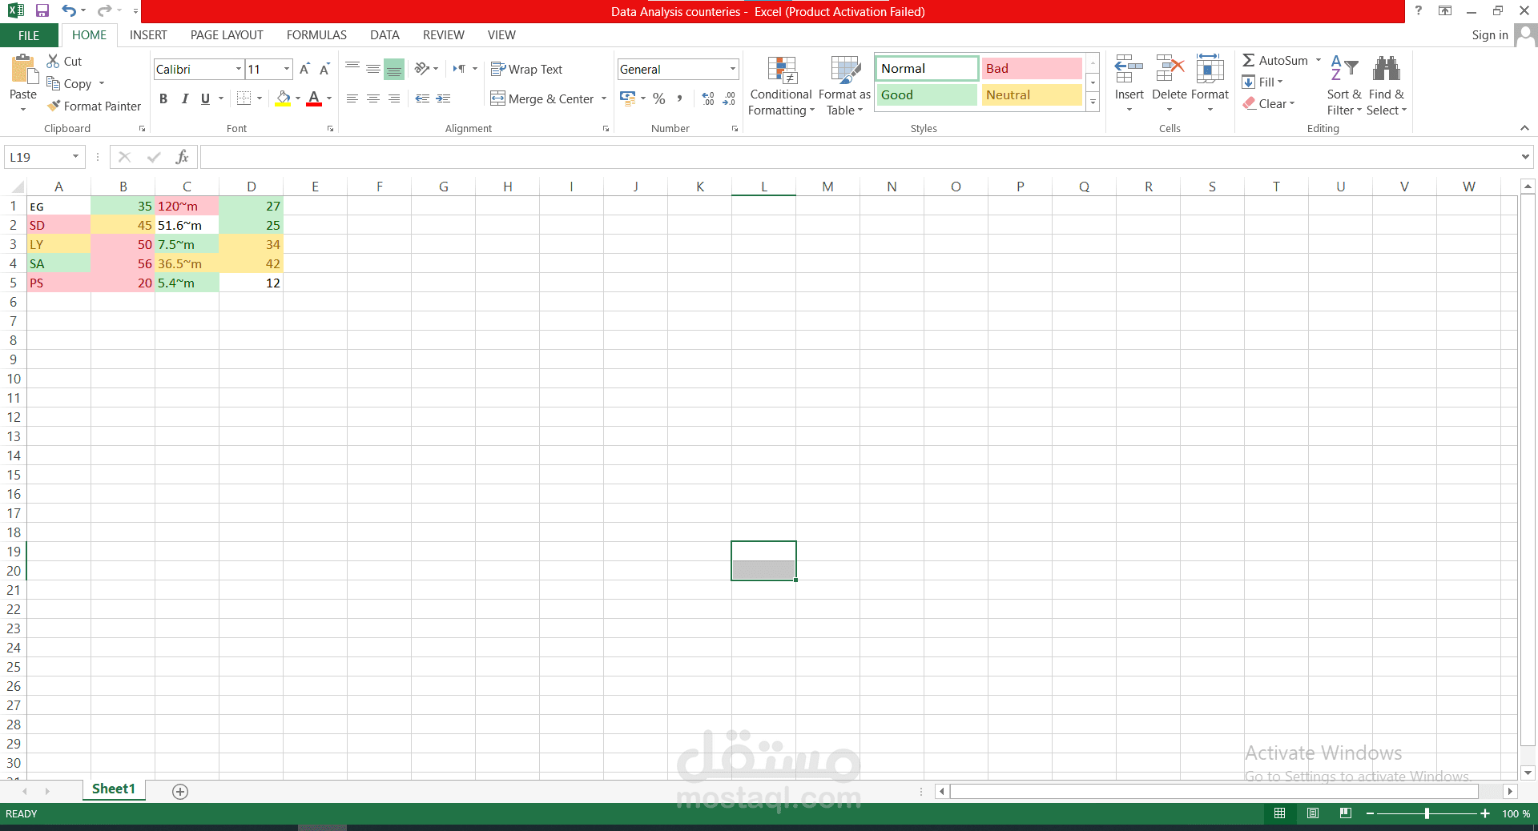Open the General number format dropdown

pos(732,69)
